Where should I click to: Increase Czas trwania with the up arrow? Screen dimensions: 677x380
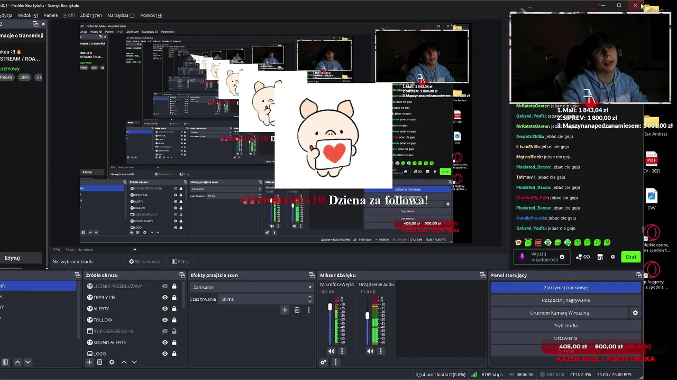pos(310,297)
